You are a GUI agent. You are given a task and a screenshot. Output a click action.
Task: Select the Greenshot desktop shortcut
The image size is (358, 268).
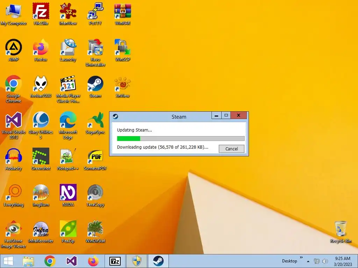pyautogui.click(x=41, y=159)
